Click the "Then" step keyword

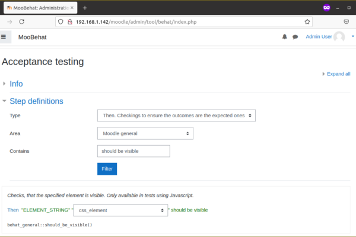pos(13,210)
